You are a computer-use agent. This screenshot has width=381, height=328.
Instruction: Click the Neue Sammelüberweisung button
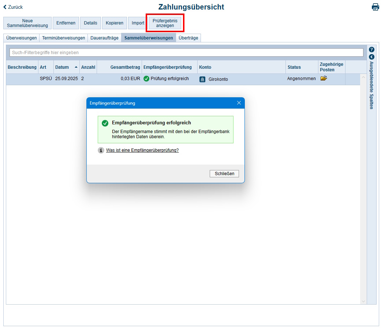coord(27,23)
